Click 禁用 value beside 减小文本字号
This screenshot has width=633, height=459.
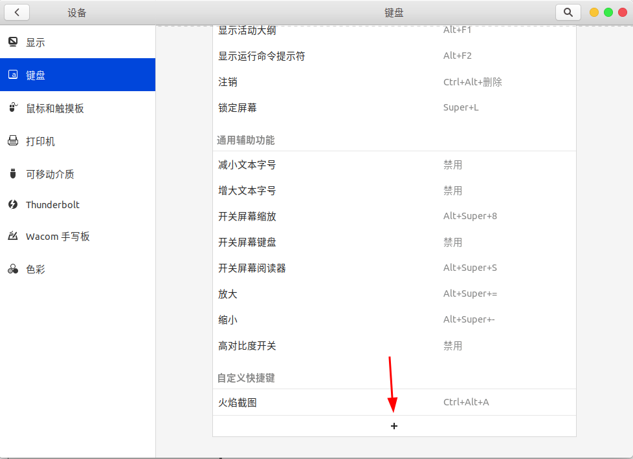point(452,165)
